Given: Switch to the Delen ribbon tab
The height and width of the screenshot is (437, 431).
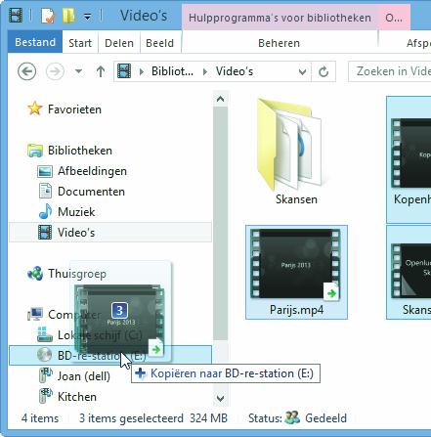Looking at the screenshot, I should pos(119,43).
